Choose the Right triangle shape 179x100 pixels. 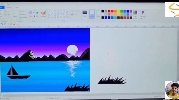point(49,14)
